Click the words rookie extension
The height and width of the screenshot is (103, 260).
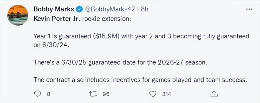click(107, 19)
